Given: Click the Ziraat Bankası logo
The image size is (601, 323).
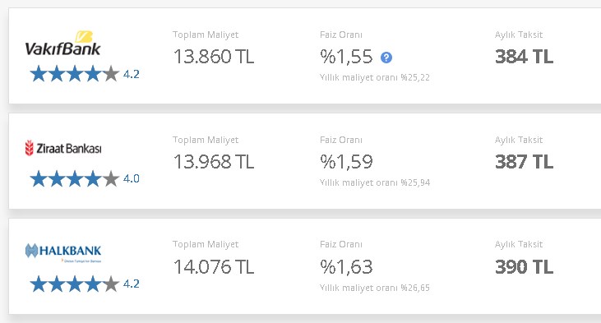Looking at the screenshot, I should coord(63,148).
